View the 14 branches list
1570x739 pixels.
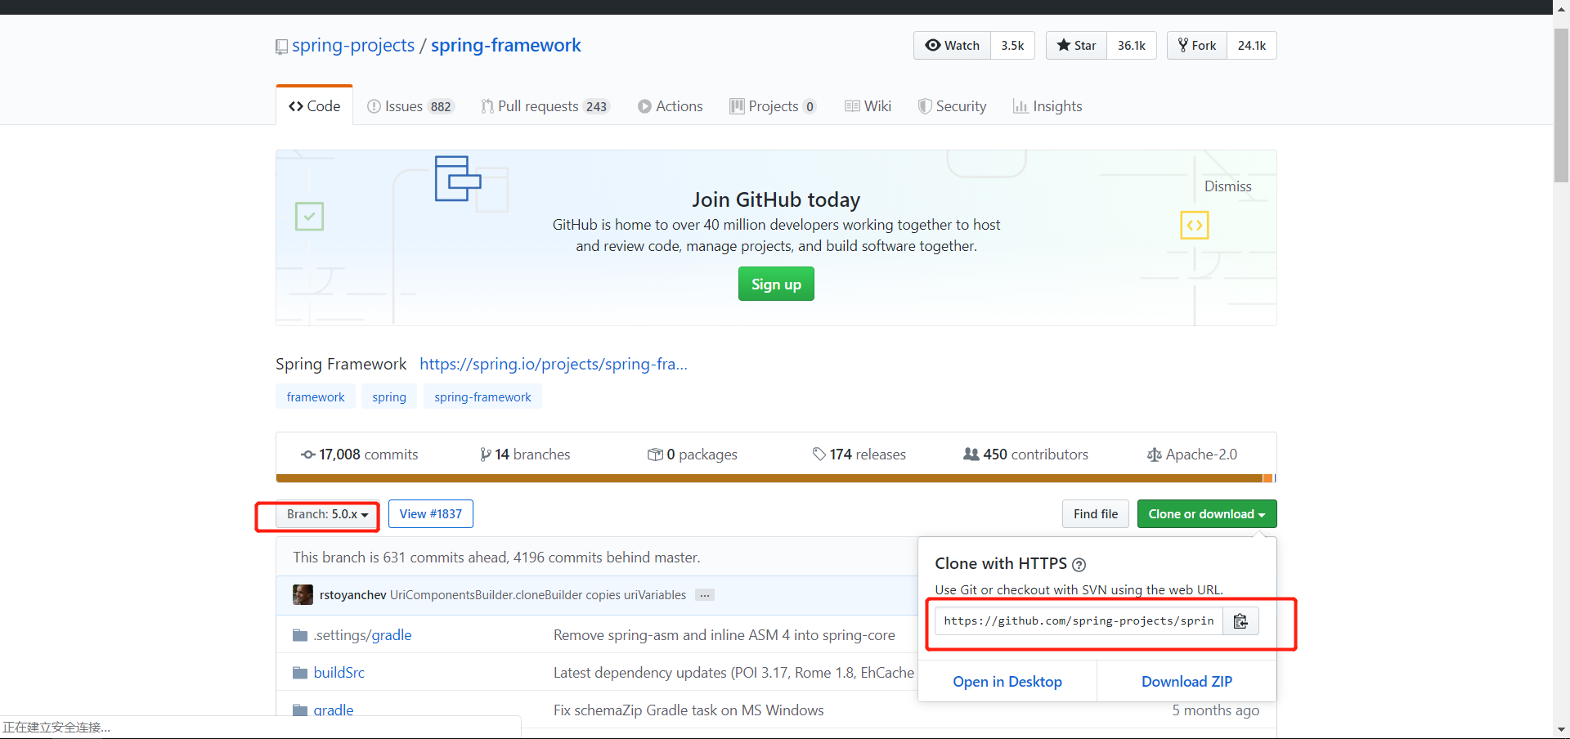[x=525, y=455]
